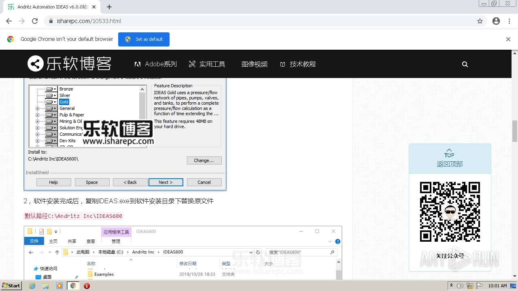Screen dimensions: 518x291
Task: Open the volume tray icon
Action: (x=460, y=286)
